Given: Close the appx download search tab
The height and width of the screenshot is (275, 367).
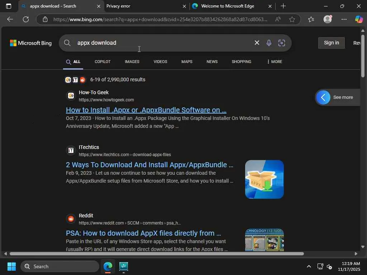Looking at the screenshot, I should click(x=99, y=6).
